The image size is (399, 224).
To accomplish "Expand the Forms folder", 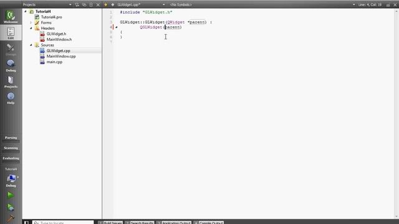I will [31, 22].
